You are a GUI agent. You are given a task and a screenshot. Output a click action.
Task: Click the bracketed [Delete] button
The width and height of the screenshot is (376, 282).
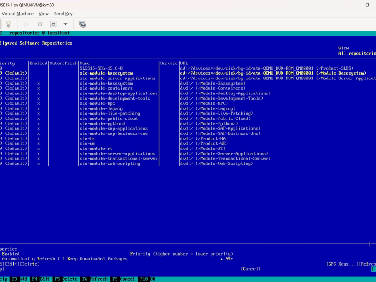coord(30,264)
